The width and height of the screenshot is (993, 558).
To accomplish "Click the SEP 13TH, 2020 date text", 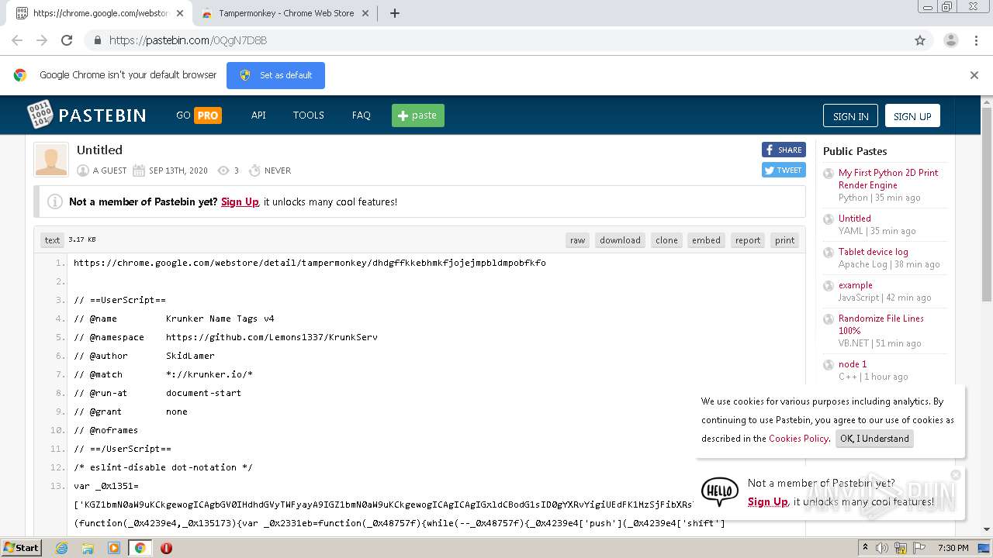I will click(178, 170).
